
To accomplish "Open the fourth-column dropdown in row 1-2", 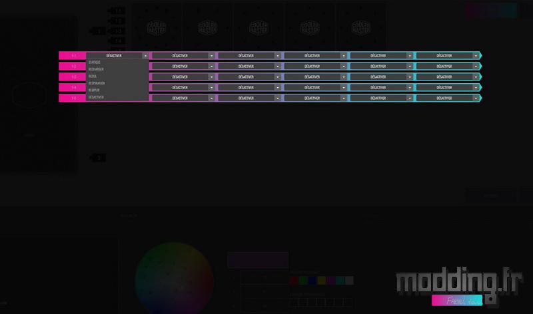I will [x=315, y=67].
